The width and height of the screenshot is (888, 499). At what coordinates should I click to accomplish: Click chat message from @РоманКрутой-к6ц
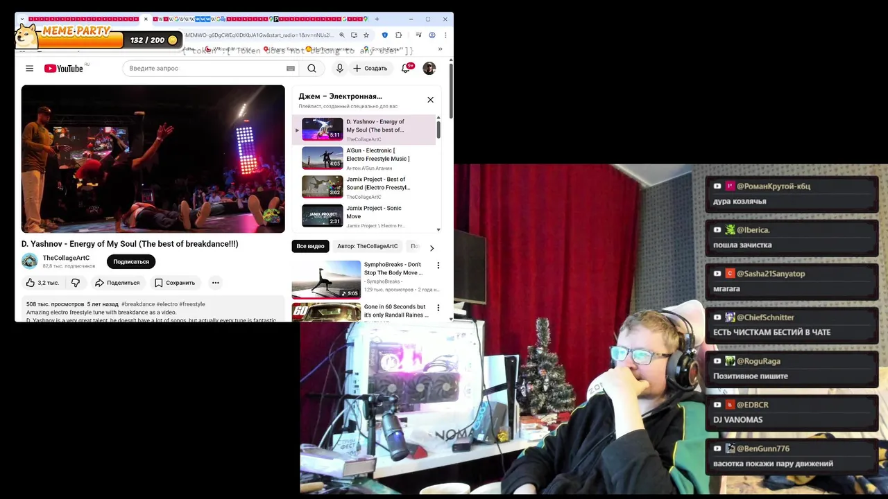[x=791, y=193]
